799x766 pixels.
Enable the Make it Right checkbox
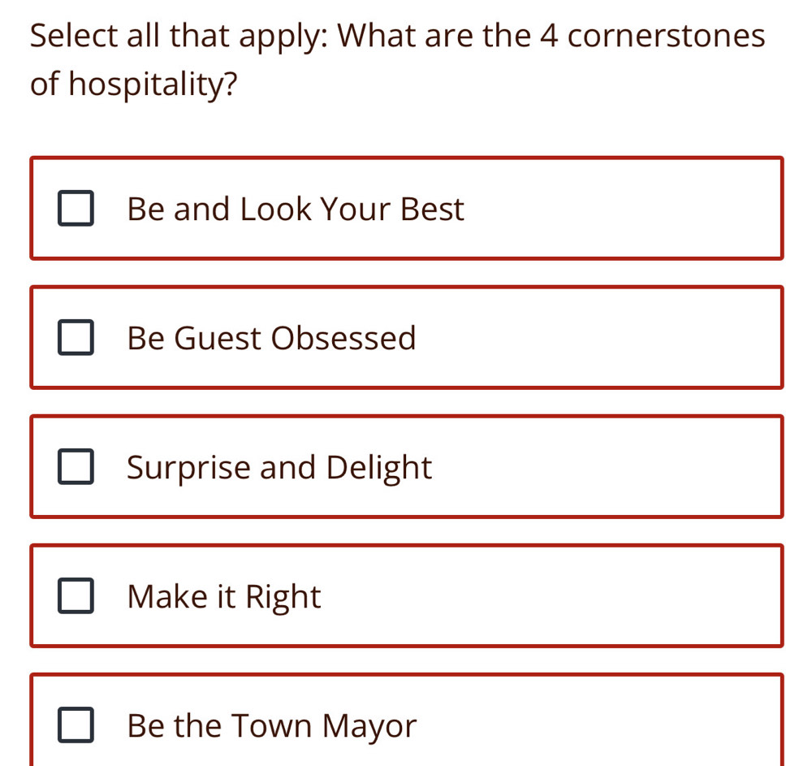pyautogui.click(x=76, y=596)
